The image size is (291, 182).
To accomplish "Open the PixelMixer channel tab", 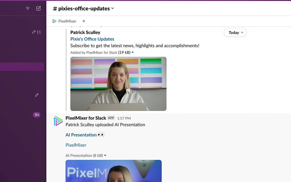I will click(x=64, y=21).
